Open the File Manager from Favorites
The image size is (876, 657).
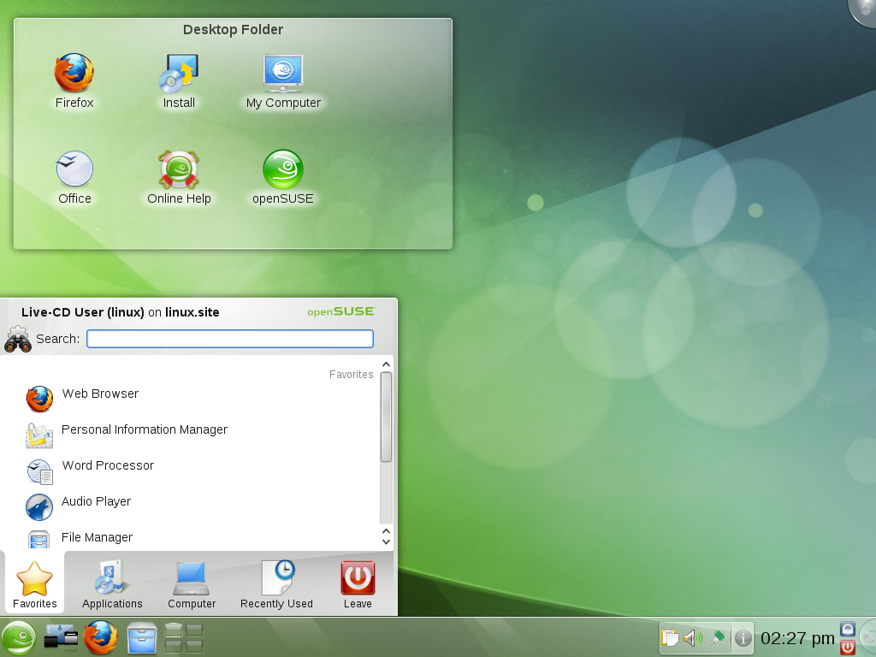[x=96, y=537]
